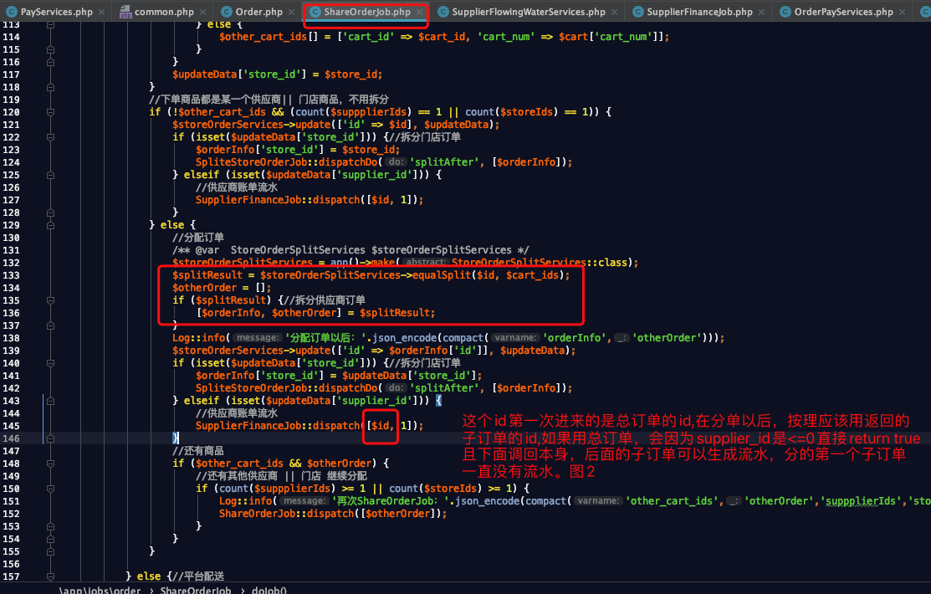The width and height of the screenshot is (931, 594).
Task: Click the 'message:' inlay hint on line 151
Action: [304, 501]
